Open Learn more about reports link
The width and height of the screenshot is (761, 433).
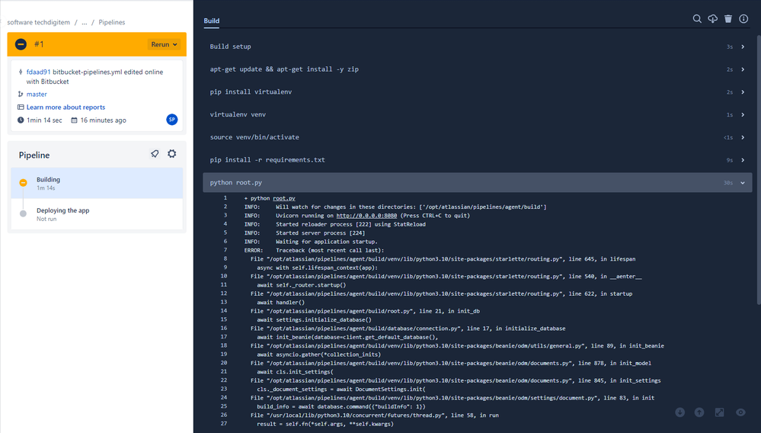(x=66, y=107)
